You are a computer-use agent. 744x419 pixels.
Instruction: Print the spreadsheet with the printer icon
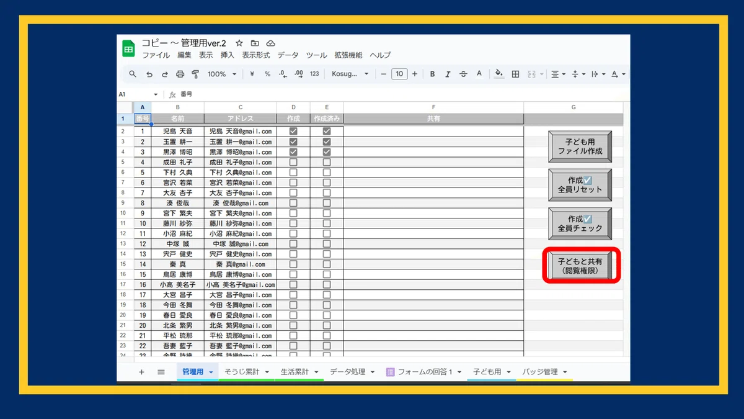[x=180, y=74]
